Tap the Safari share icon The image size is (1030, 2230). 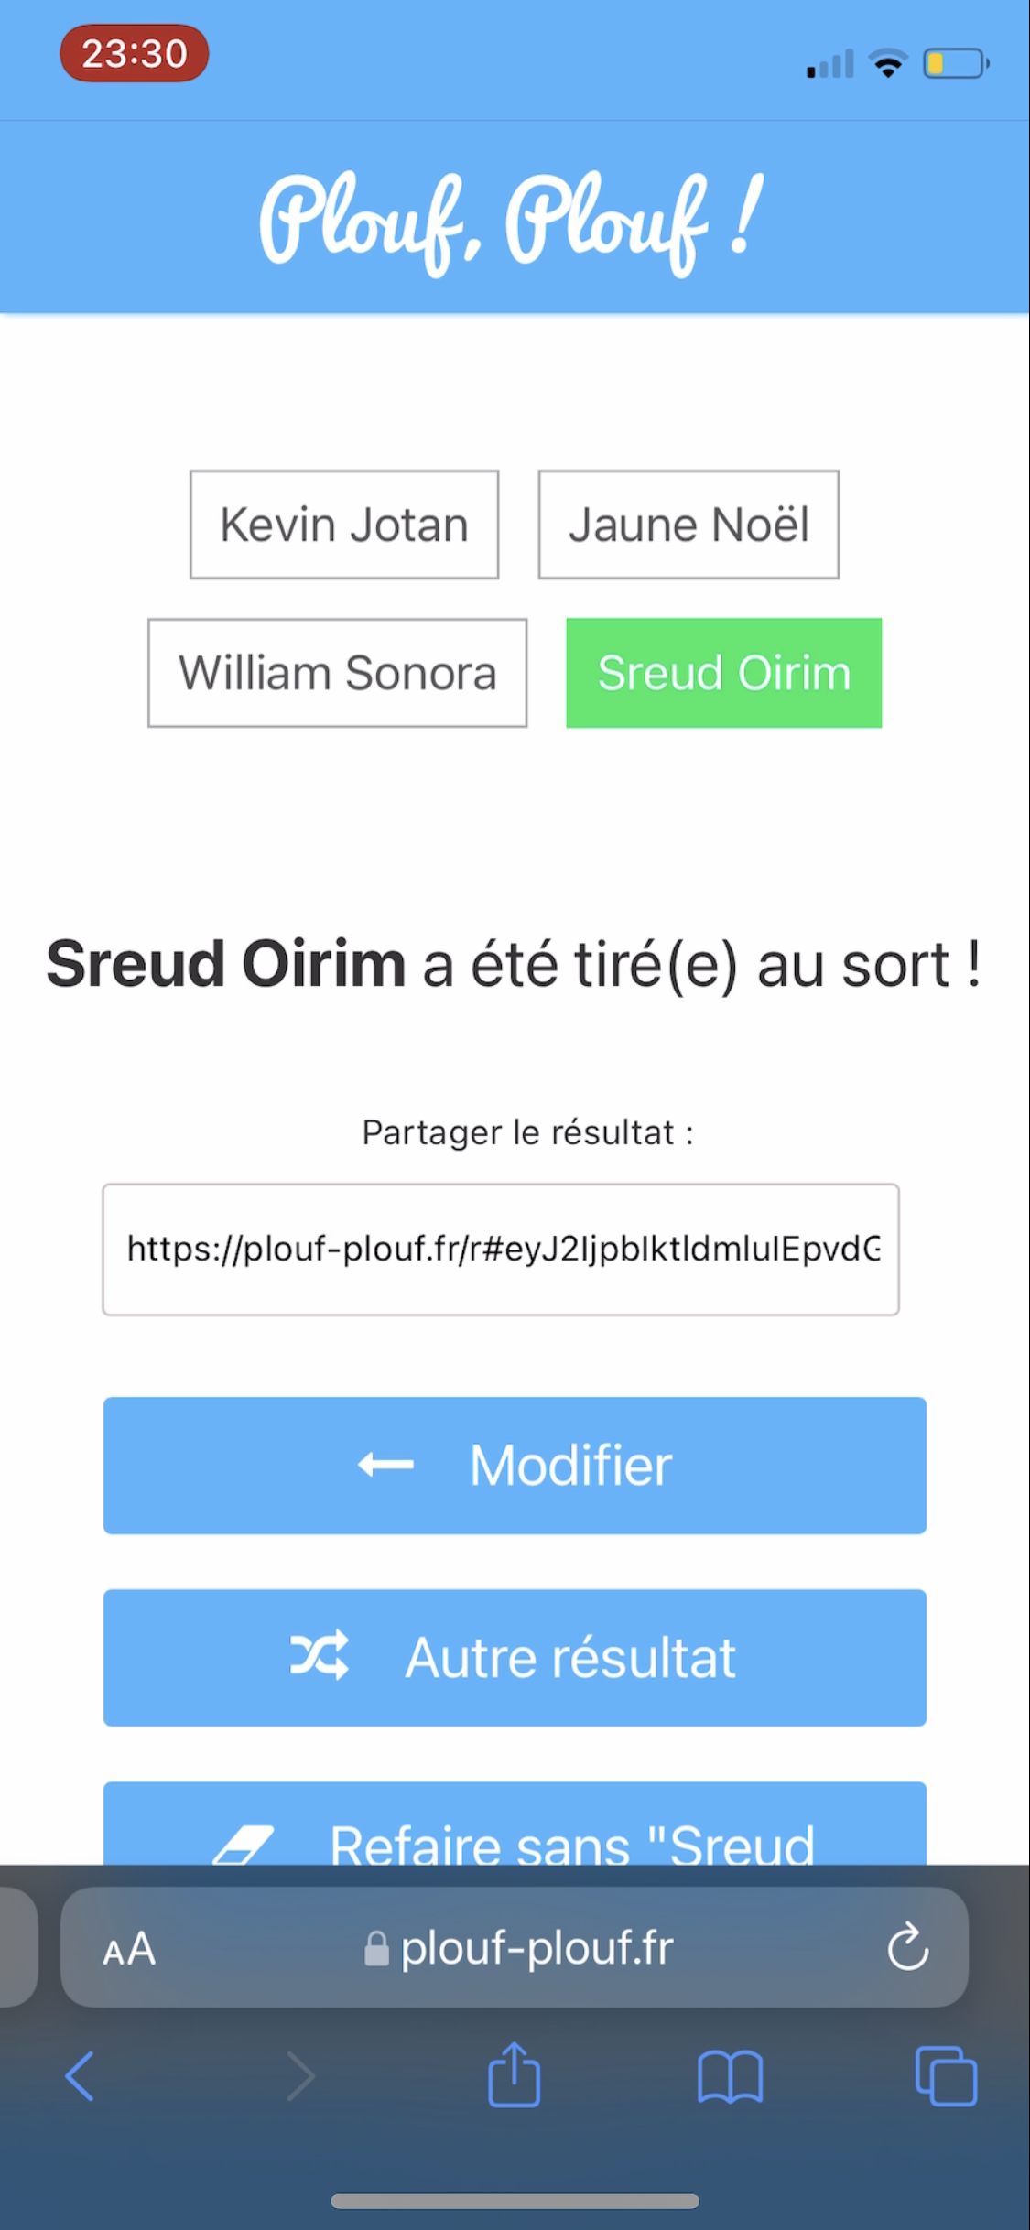(x=514, y=2074)
